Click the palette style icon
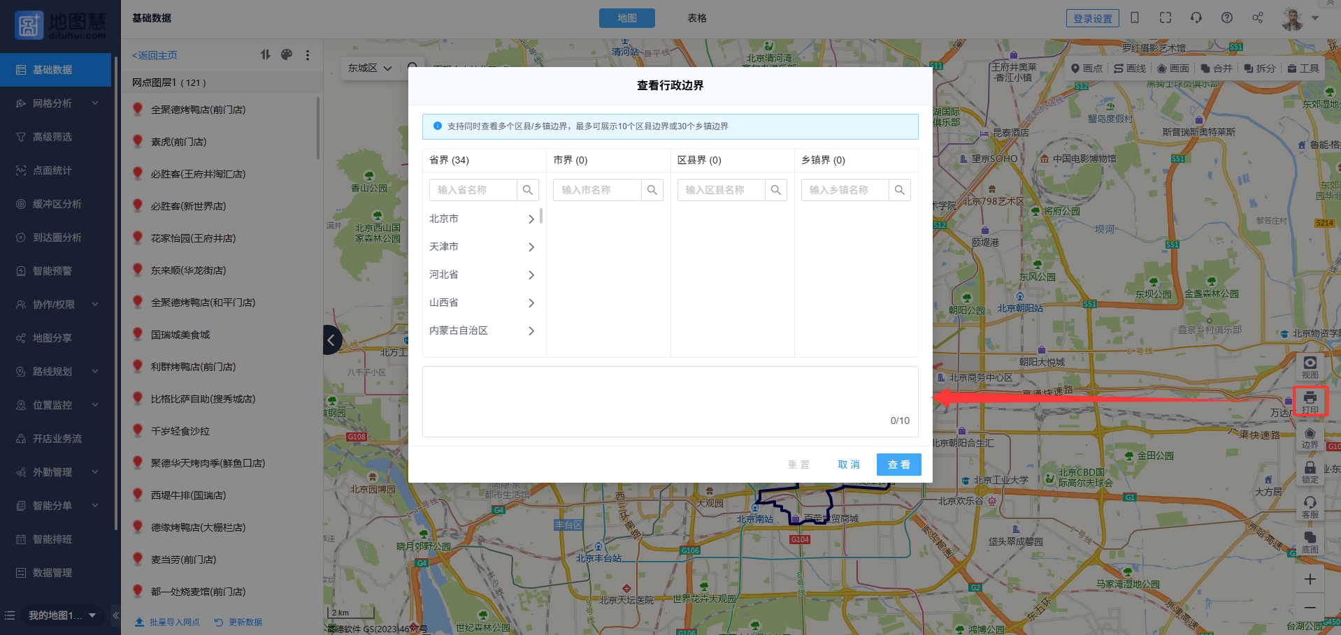This screenshot has width=1341, height=635. [287, 54]
